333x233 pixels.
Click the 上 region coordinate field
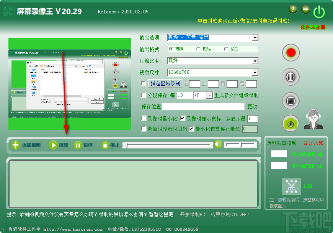[213, 84]
